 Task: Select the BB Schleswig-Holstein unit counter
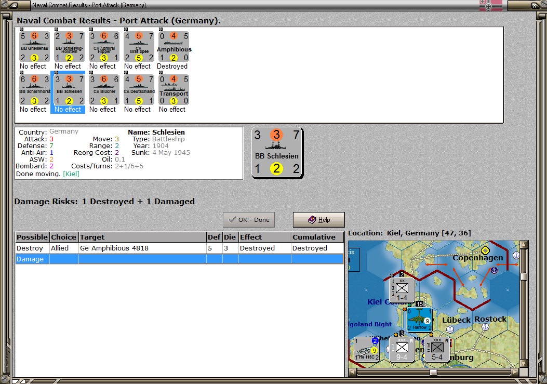pos(69,47)
